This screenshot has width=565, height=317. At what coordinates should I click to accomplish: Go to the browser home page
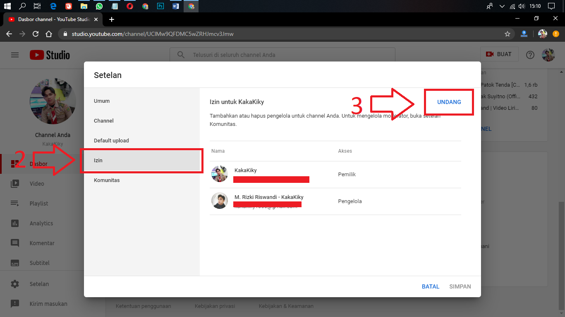[x=49, y=34]
